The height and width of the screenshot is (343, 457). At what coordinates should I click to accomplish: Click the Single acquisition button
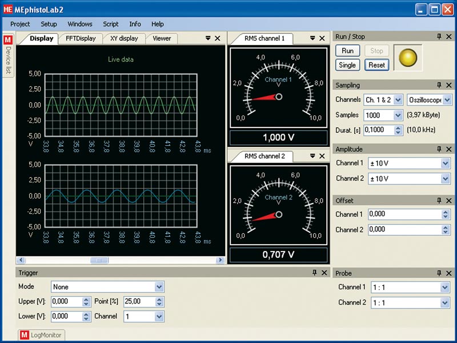click(347, 65)
